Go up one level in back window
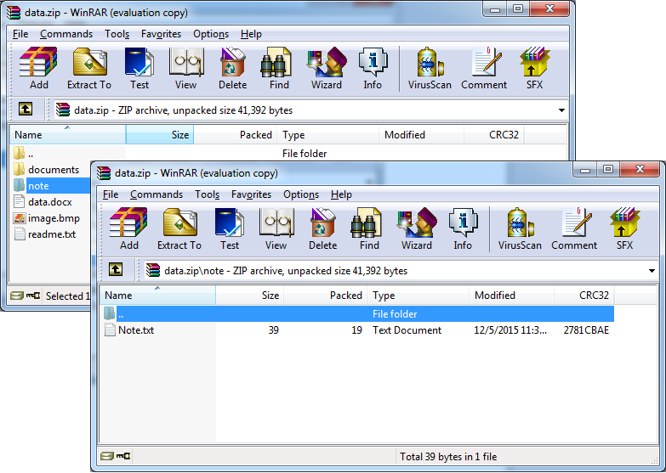Screen dimensions: 666x473 click(x=26, y=110)
